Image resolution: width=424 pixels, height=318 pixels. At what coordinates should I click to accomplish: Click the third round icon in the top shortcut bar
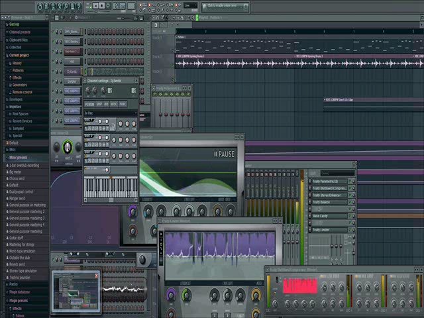click(53, 7)
